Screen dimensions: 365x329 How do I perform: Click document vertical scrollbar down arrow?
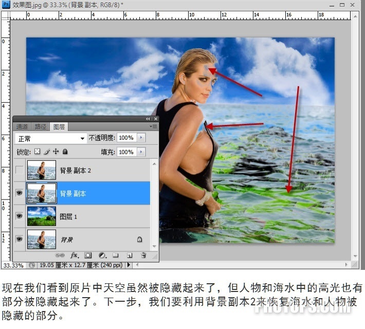pos(355,256)
